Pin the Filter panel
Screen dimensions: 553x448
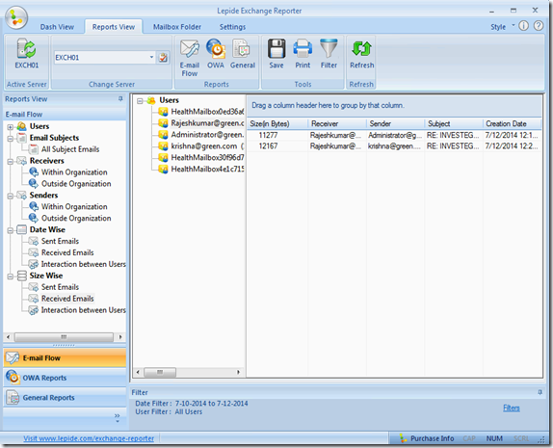pyautogui.click(x=540, y=392)
